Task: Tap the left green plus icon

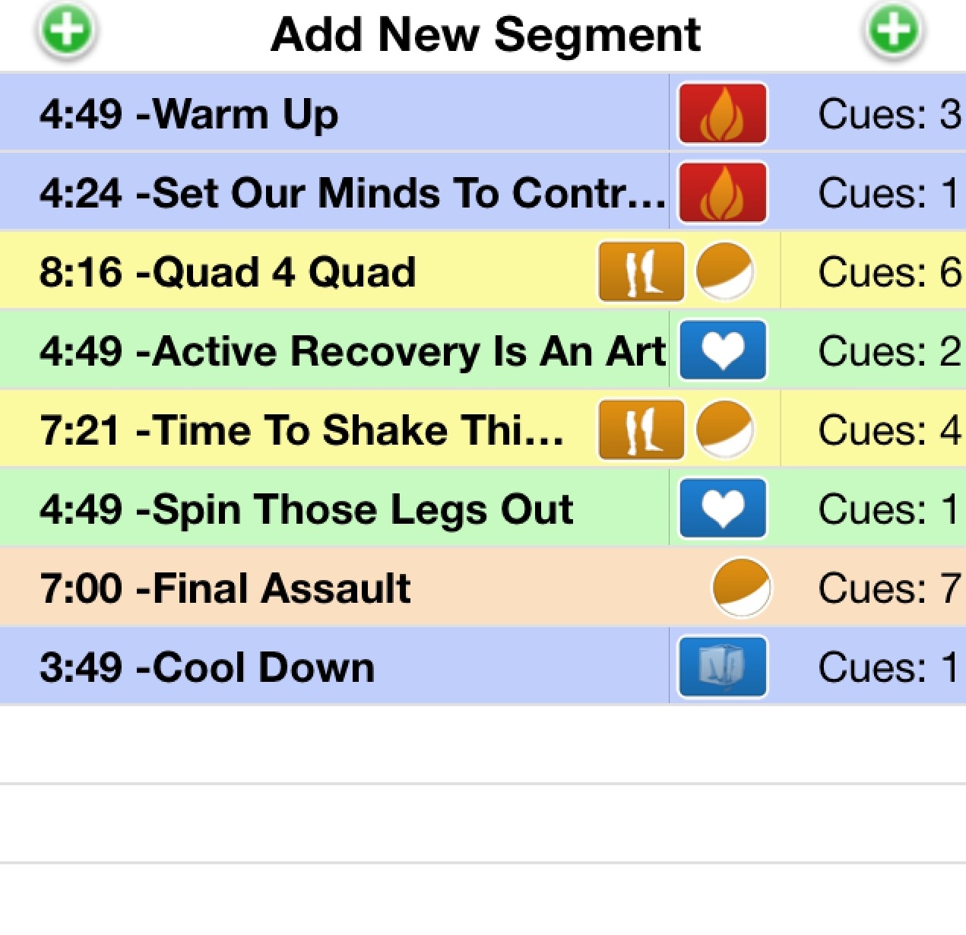Action: 67,32
